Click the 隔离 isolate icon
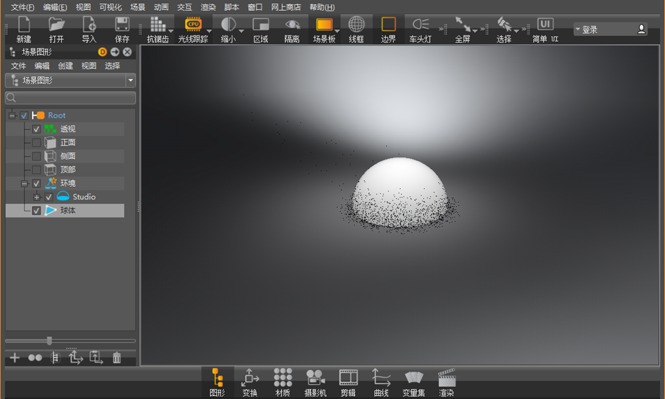This screenshot has width=665, height=399. pos(292,25)
